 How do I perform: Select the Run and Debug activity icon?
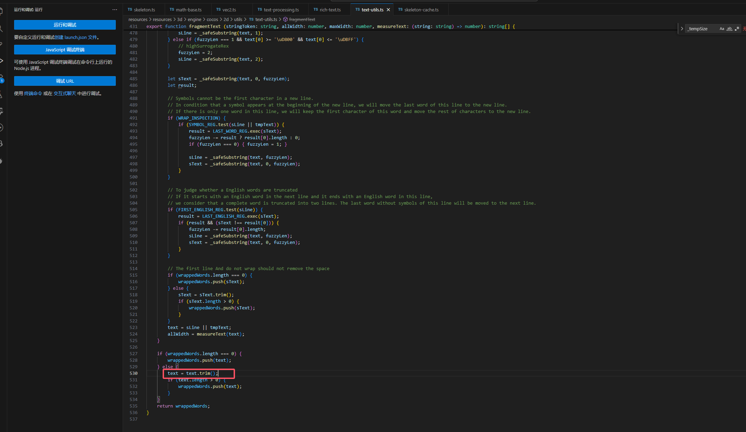[x=1, y=61]
